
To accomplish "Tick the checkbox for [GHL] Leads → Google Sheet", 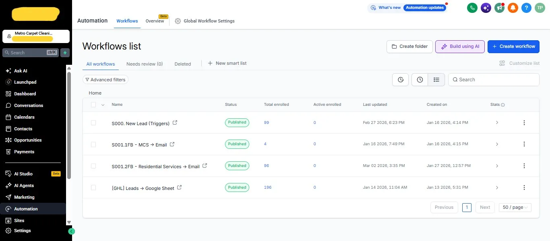I will coord(93,187).
